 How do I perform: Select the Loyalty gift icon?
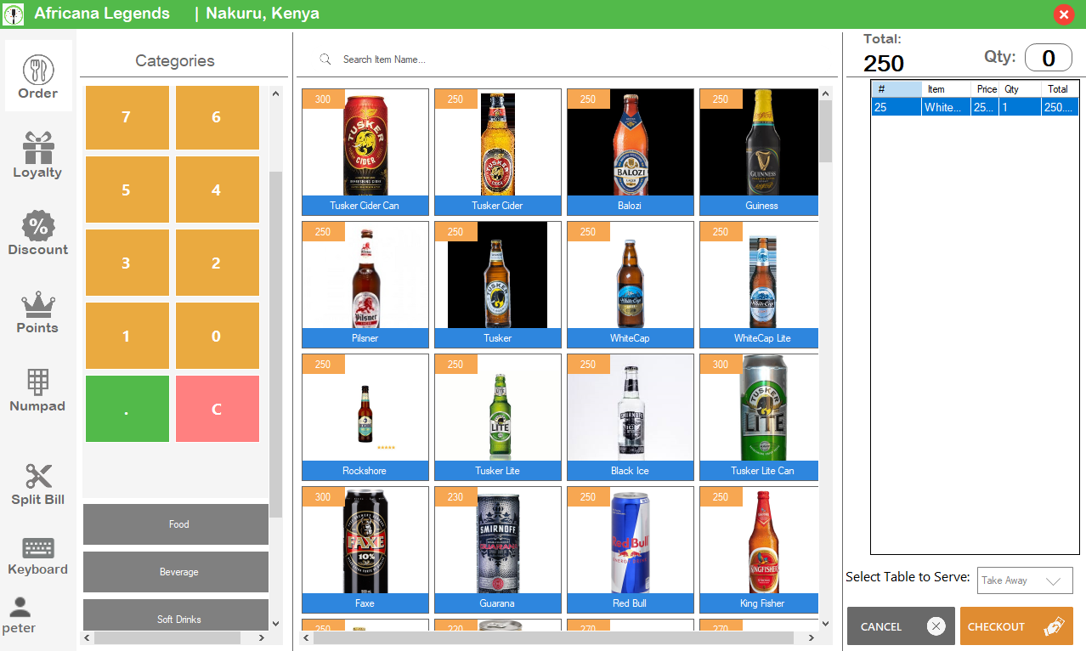tap(37, 156)
